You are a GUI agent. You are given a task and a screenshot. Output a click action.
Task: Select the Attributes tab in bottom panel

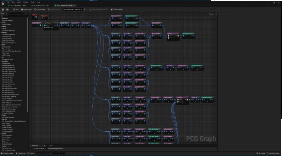(x=35, y=146)
